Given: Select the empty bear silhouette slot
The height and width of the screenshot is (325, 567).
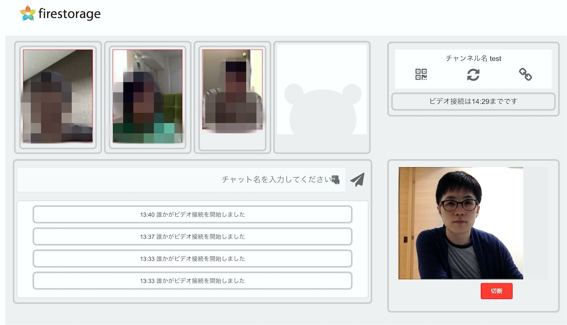Looking at the screenshot, I should (322, 97).
